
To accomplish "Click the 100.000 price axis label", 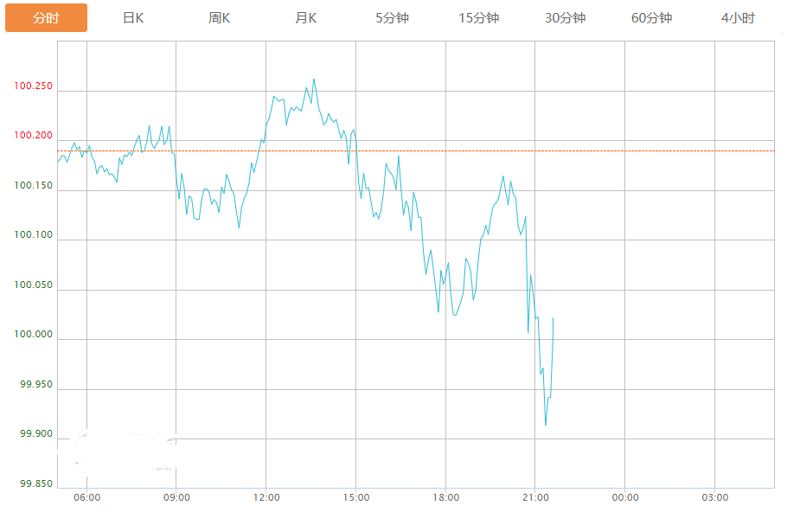I will (x=34, y=336).
